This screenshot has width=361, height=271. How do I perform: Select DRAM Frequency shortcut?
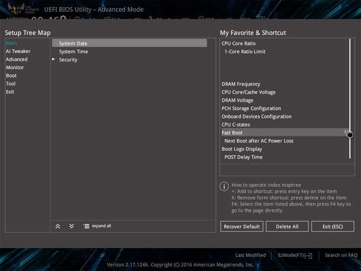coord(241,84)
